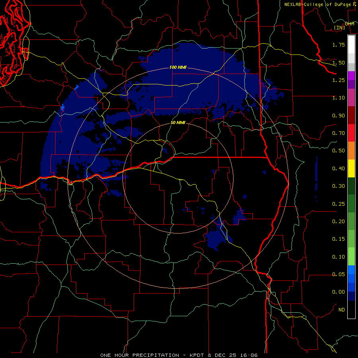Click the 100 NMI range ring label
Viewport: 358px width, 358px height.
coord(178,67)
